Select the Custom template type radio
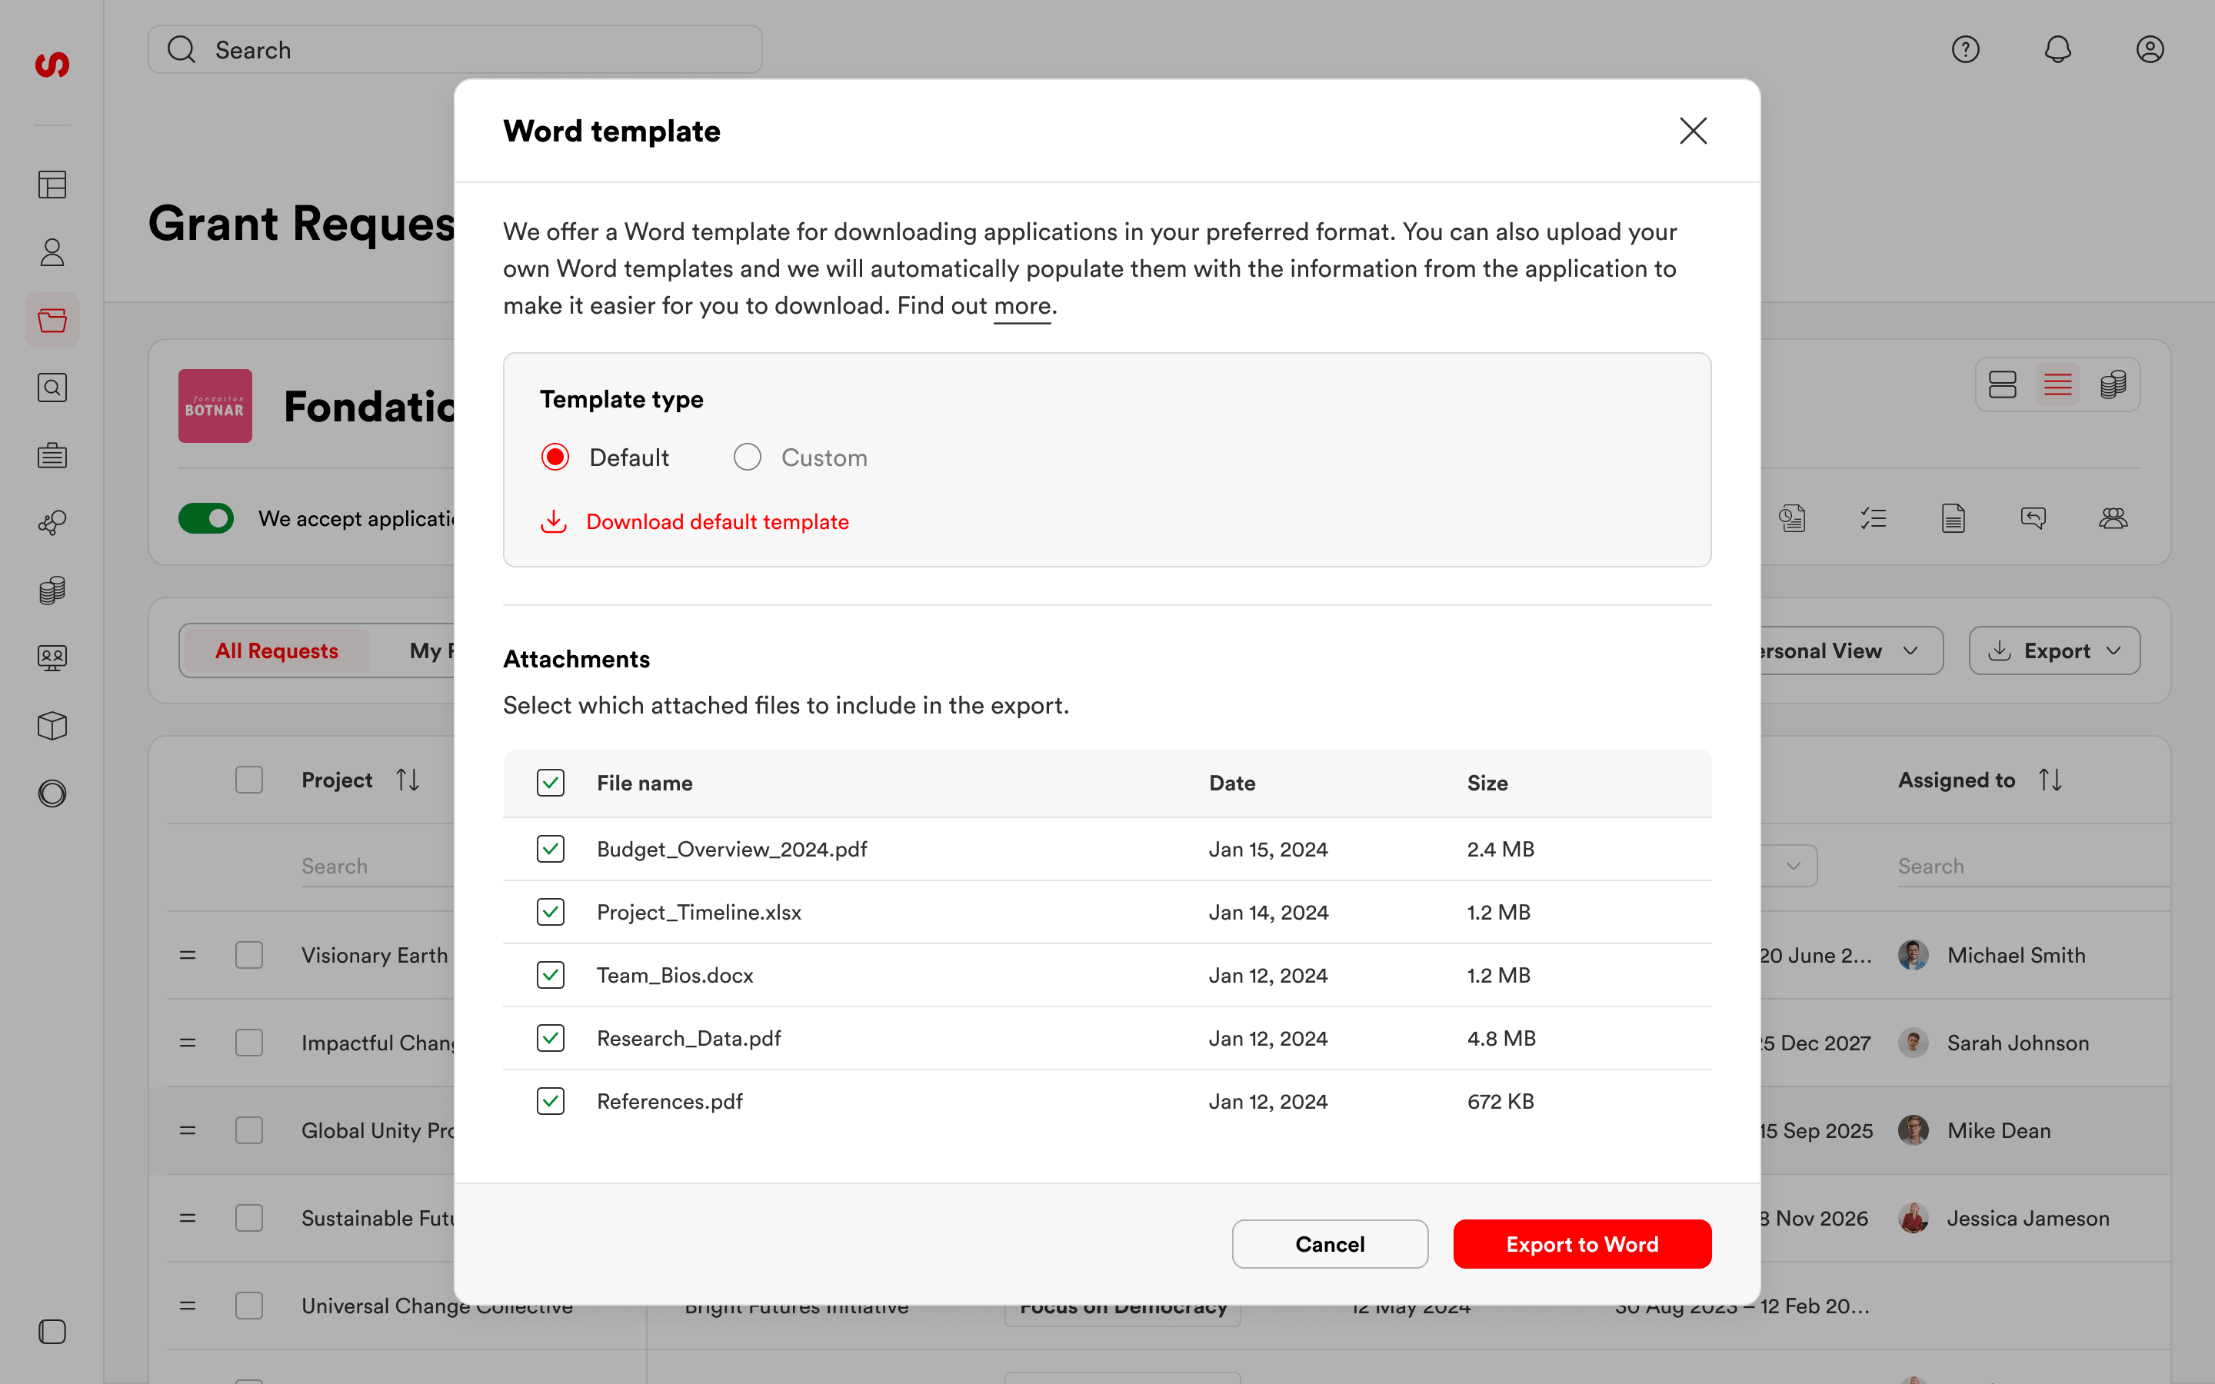Viewport: 2215px width, 1384px height. click(x=747, y=457)
